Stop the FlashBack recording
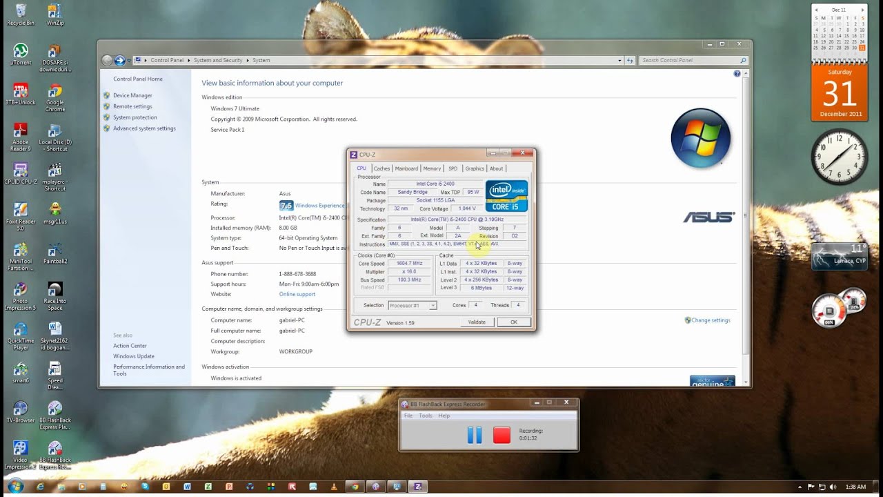Screen dimensions: 883x497 pos(502,435)
